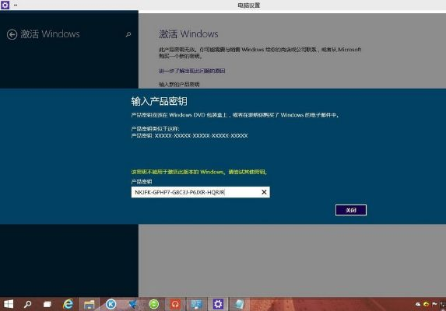The height and width of the screenshot is (311, 446).
Task: Switch to the PC settings gear on the taskbar
Action: click(218, 304)
